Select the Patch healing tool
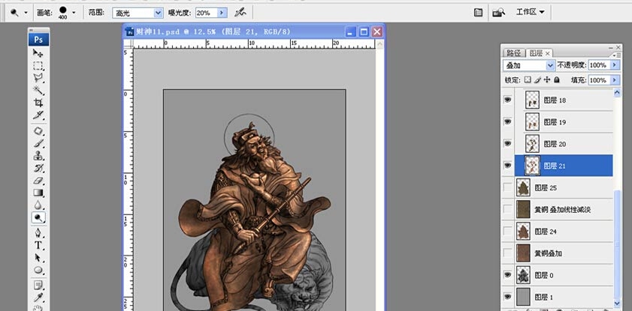Screen dimensions: 632x311 coord(38,131)
